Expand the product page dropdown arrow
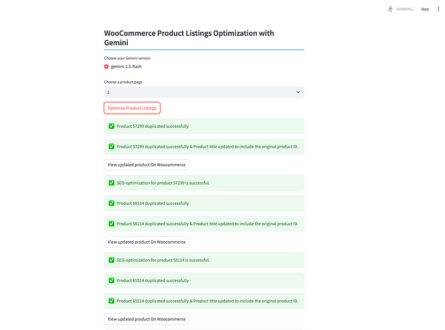 click(x=298, y=92)
